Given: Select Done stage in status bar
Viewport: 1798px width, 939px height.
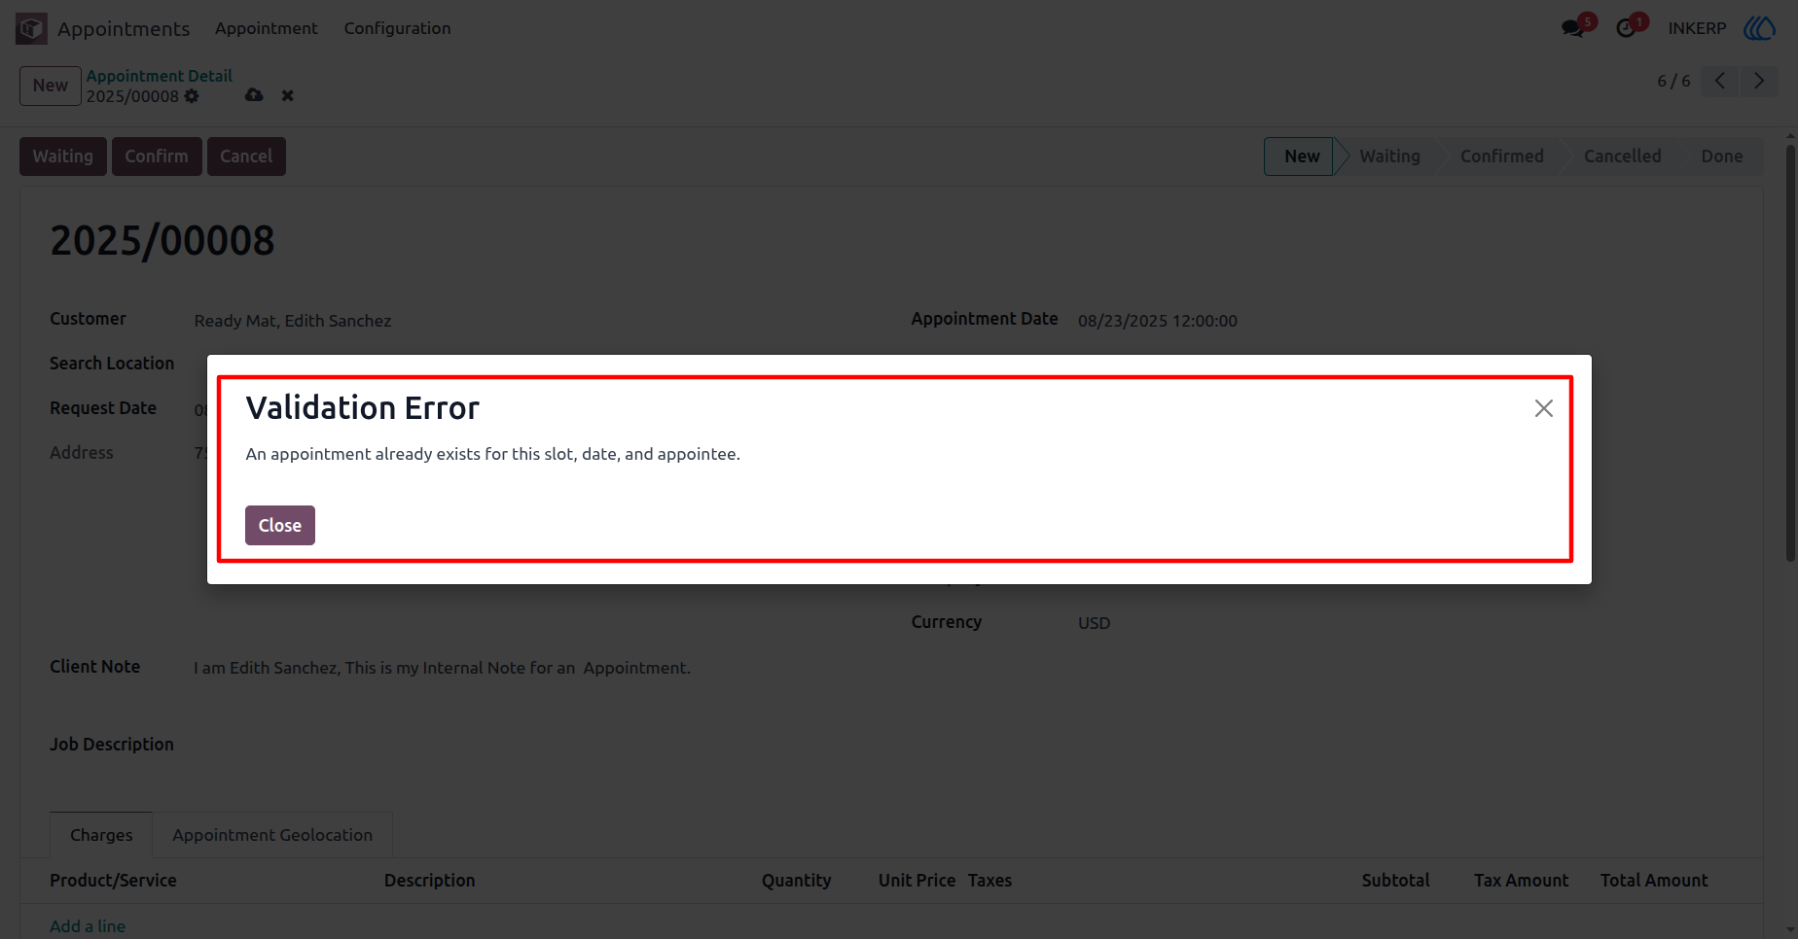Looking at the screenshot, I should 1721,156.
